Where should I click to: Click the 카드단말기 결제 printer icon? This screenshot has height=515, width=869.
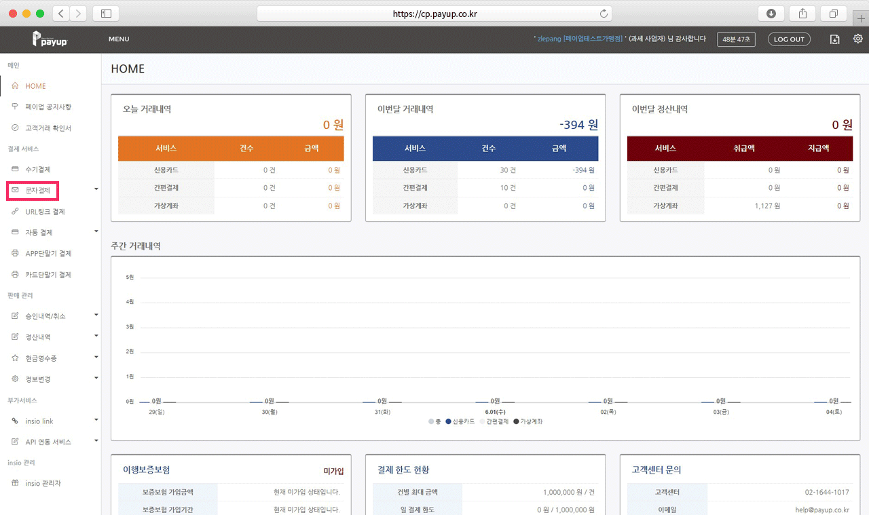click(x=15, y=275)
